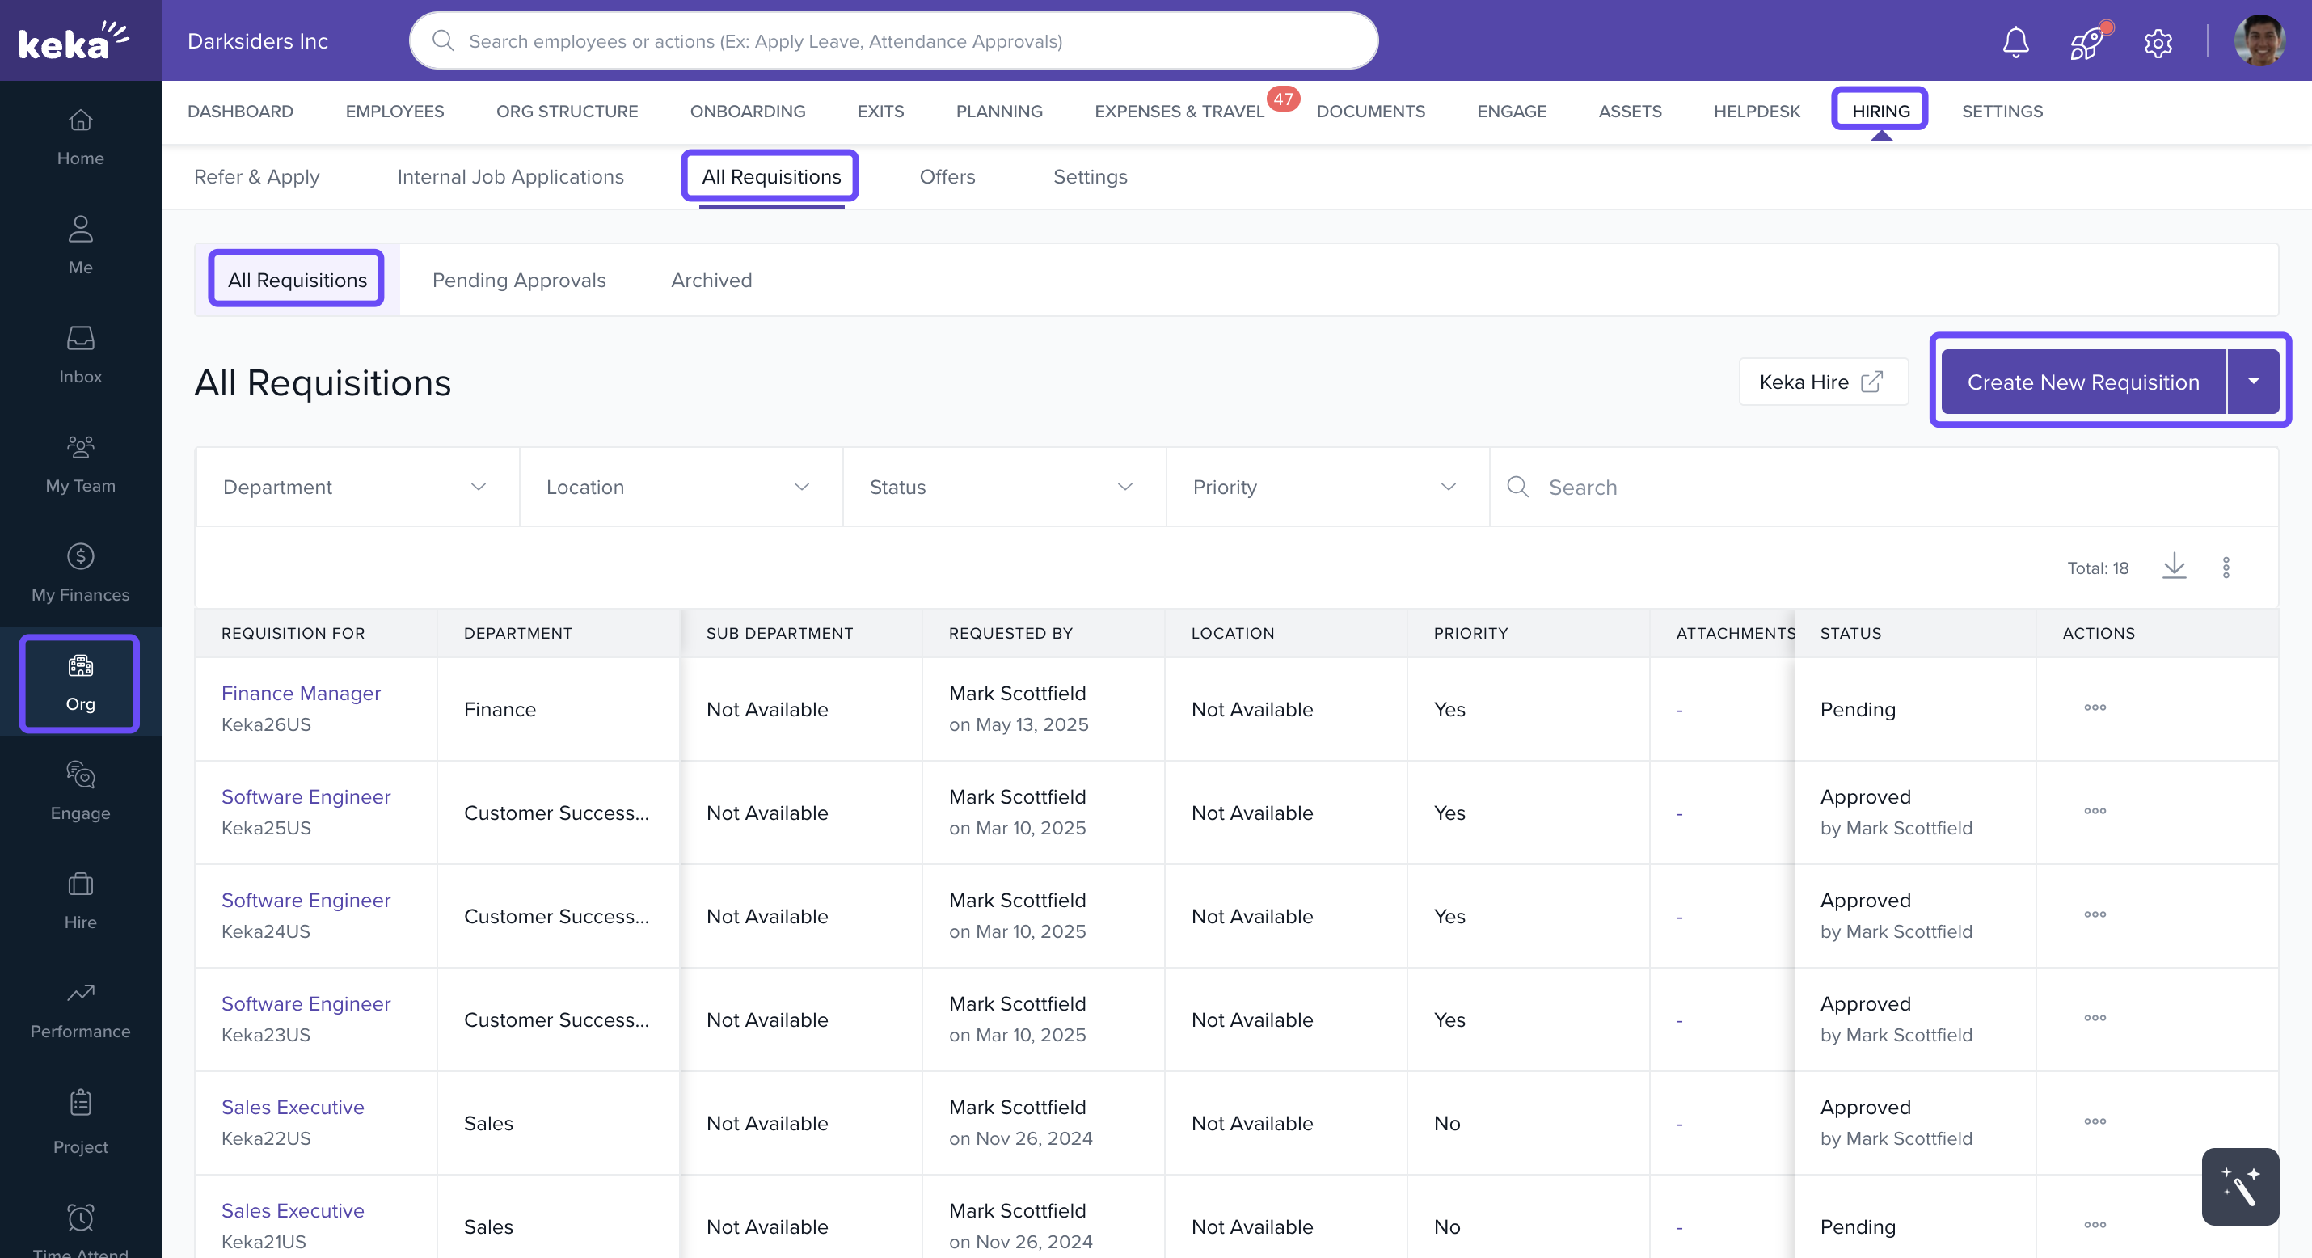Open the Offers tab

coord(947,177)
